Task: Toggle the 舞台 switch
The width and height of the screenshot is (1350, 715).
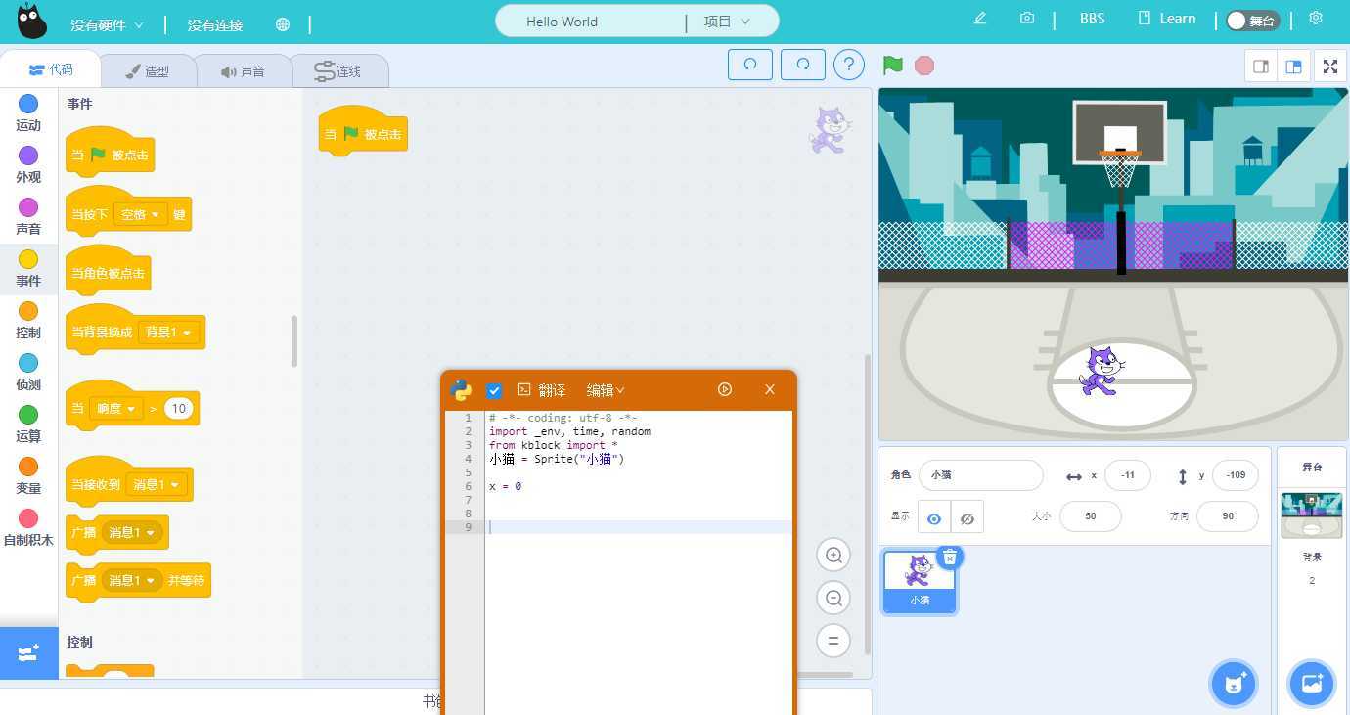Action: (1252, 21)
